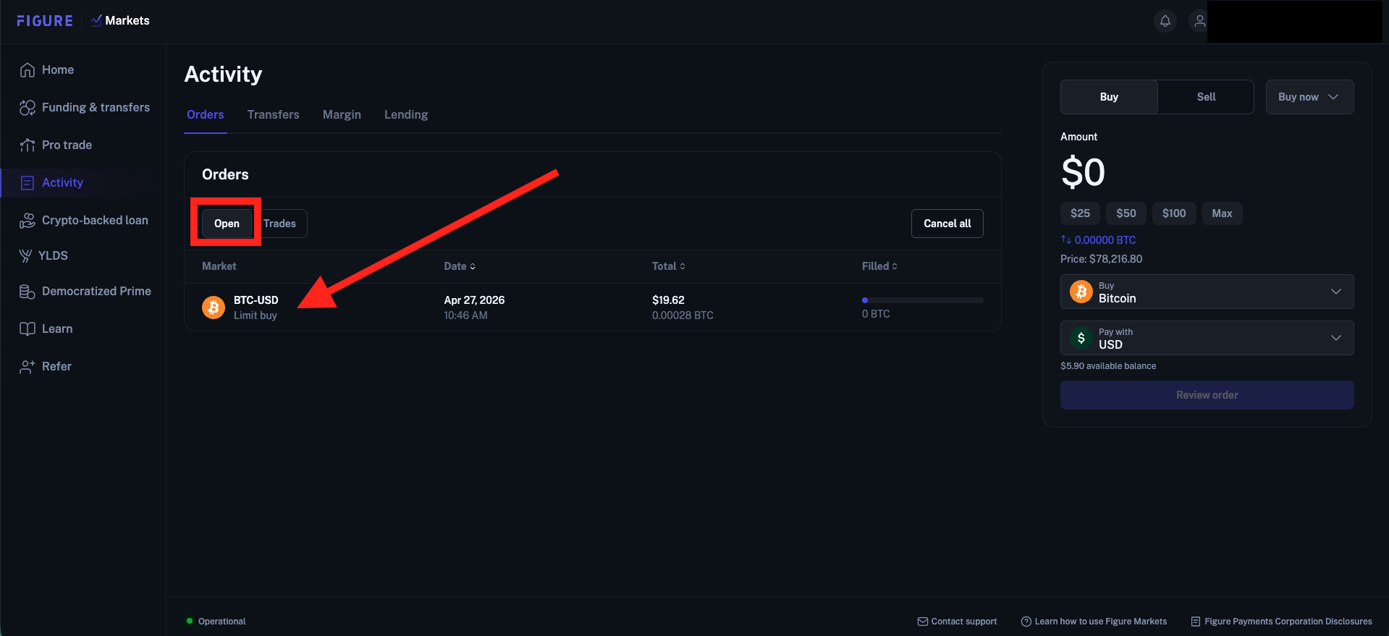
Task: Click the Democratized Prime database icon
Action: (x=28, y=292)
